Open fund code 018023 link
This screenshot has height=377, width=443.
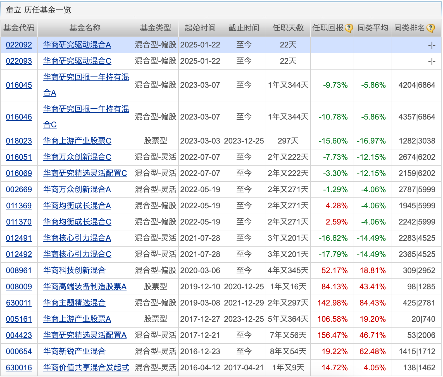[x=19, y=141]
